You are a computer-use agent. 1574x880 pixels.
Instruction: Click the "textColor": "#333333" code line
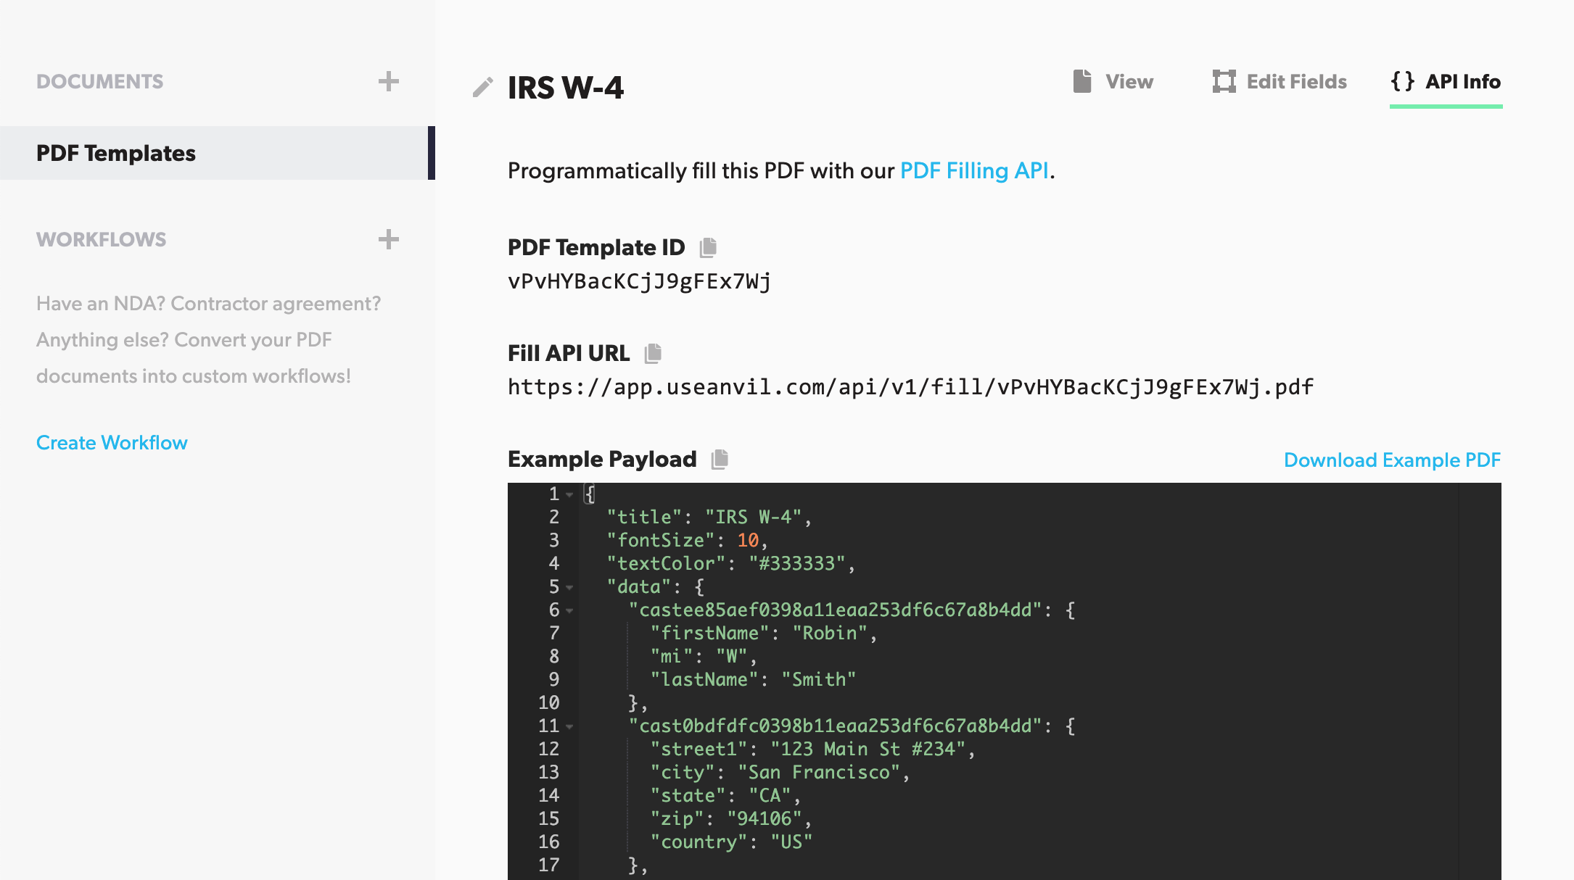pyautogui.click(x=731, y=563)
